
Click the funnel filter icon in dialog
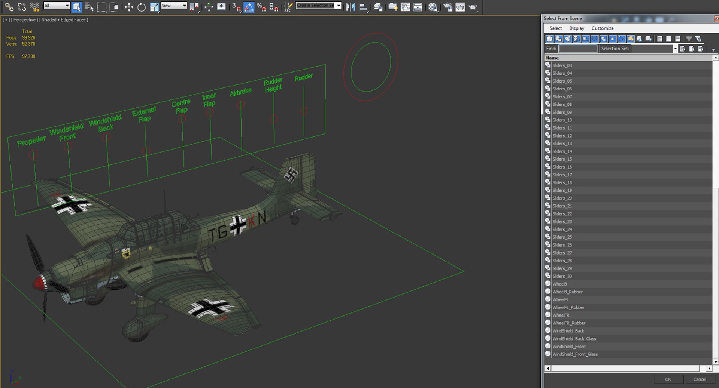[x=689, y=39]
